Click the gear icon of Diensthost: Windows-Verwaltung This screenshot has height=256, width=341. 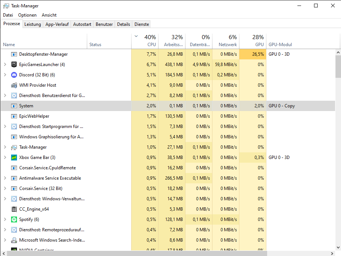coord(14,199)
